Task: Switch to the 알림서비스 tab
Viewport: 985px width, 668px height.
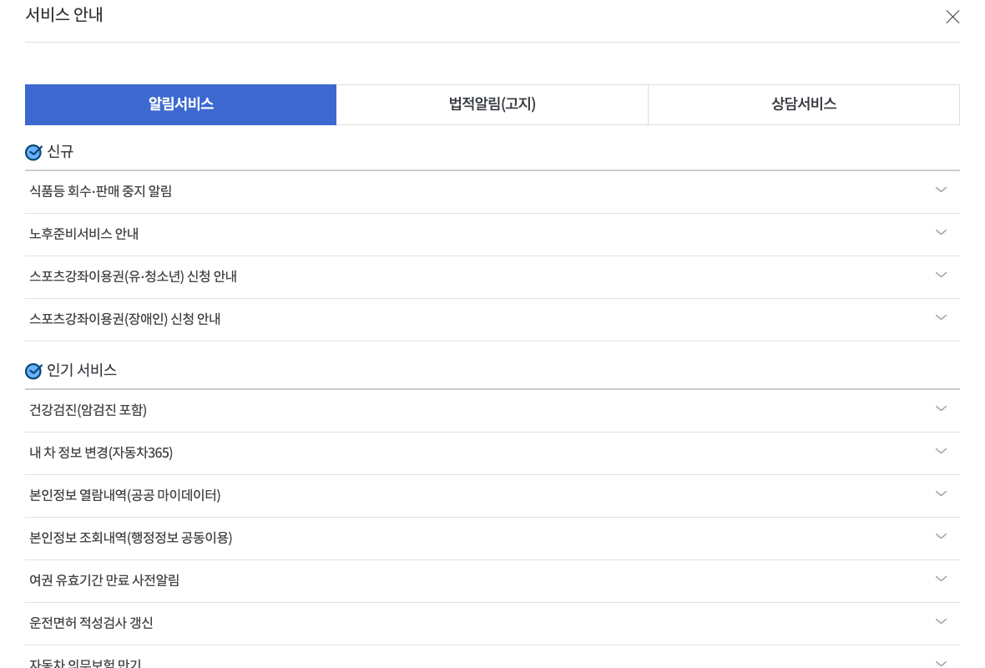Action: point(181,104)
